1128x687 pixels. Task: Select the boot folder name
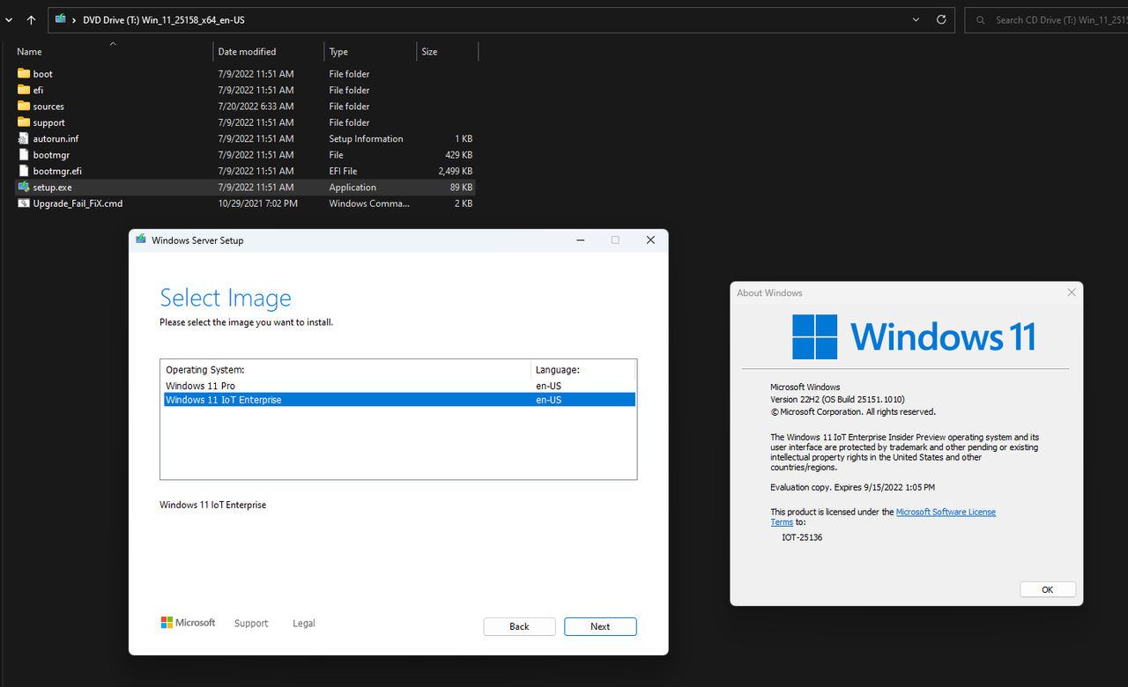point(43,74)
